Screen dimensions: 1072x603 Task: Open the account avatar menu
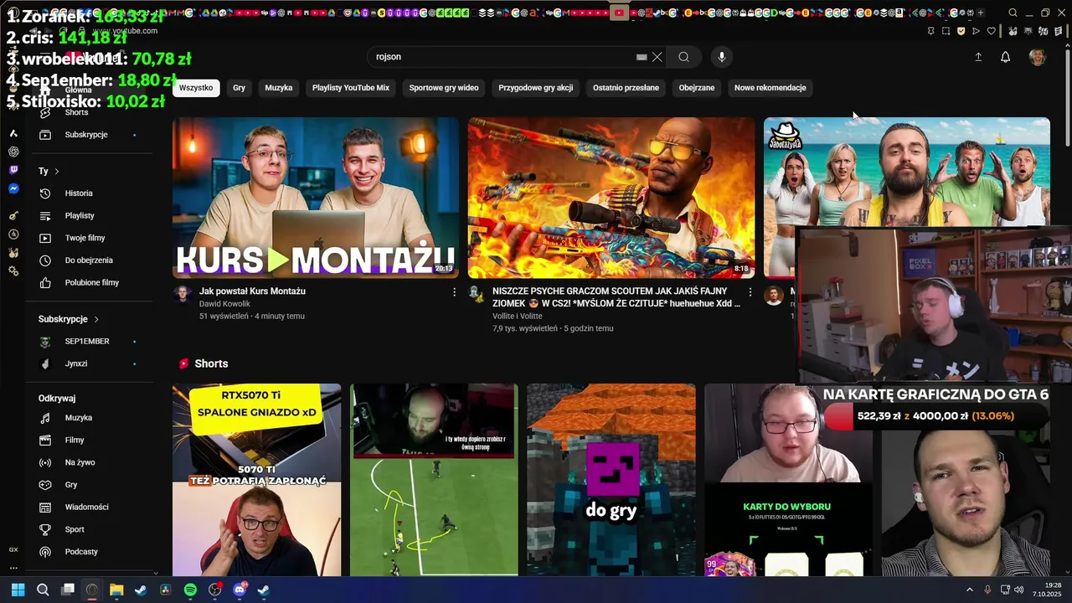(1037, 57)
